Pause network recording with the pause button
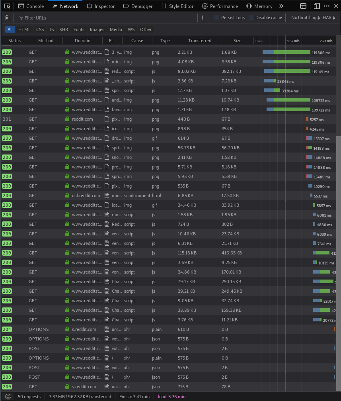This screenshot has width=341, height=401. click(204, 18)
